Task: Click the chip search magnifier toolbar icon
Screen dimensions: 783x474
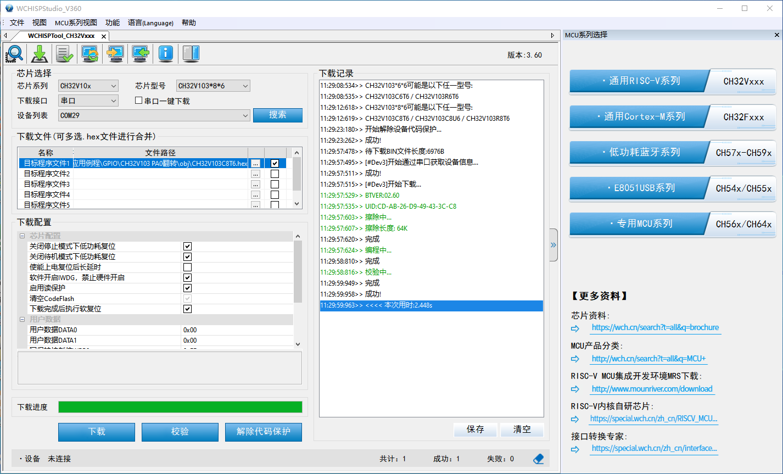Action: [15, 53]
